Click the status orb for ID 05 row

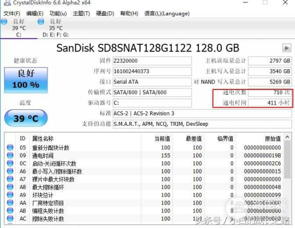tap(10, 147)
